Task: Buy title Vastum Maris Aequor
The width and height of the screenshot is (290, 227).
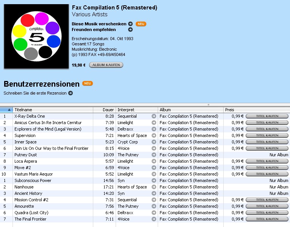Action: coord(267,174)
